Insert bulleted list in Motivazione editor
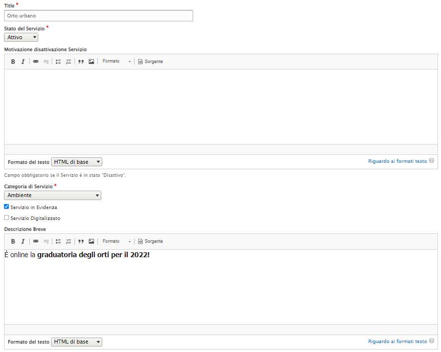 (58, 62)
